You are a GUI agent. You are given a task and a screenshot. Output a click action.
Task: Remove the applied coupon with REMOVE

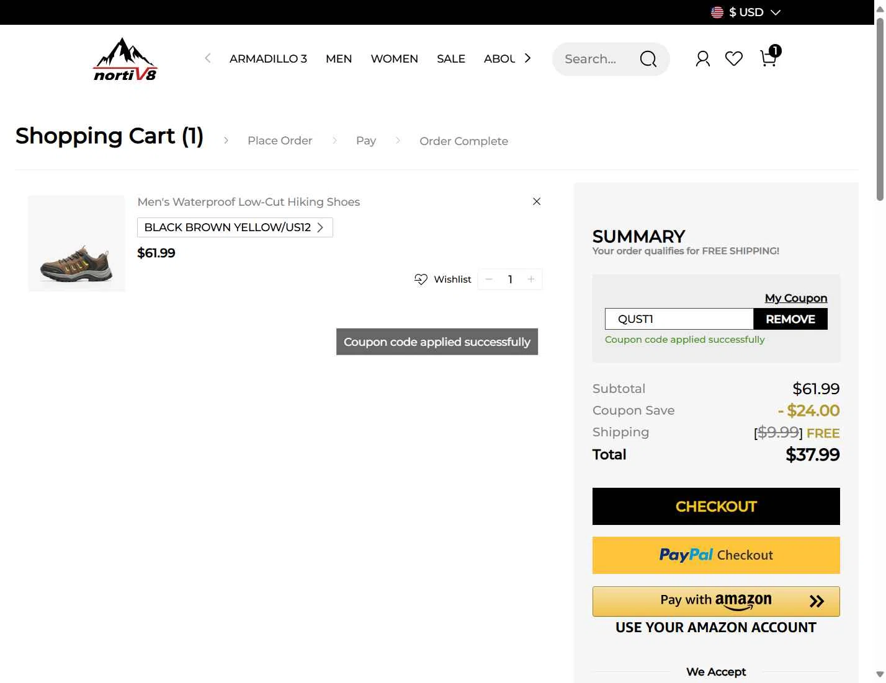pyautogui.click(x=790, y=319)
